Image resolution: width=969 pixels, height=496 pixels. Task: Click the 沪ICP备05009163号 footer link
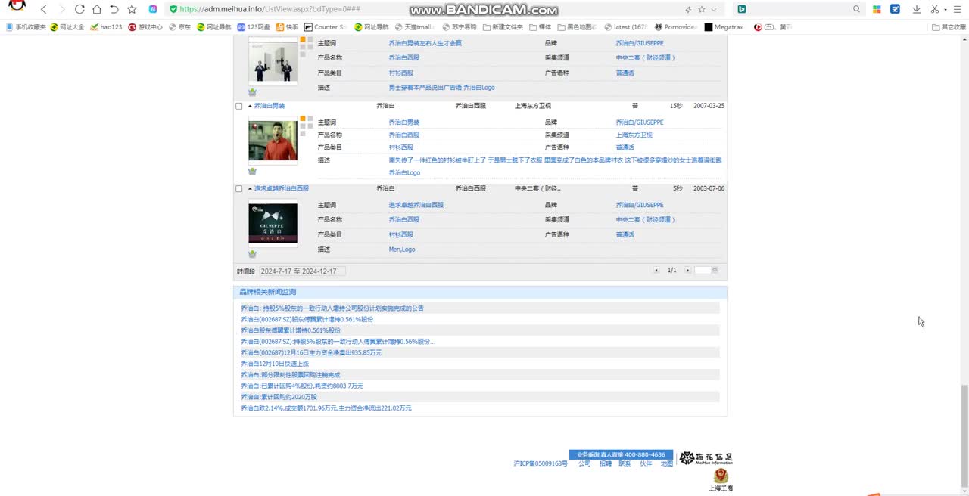[540, 463]
